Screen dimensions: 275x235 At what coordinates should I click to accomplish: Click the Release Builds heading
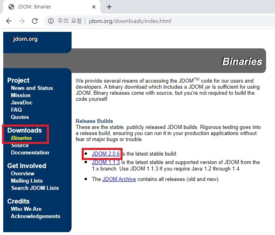(94, 121)
